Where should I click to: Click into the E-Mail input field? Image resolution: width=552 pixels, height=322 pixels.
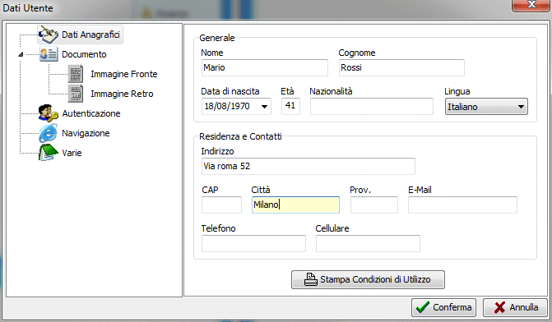tap(462, 205)
